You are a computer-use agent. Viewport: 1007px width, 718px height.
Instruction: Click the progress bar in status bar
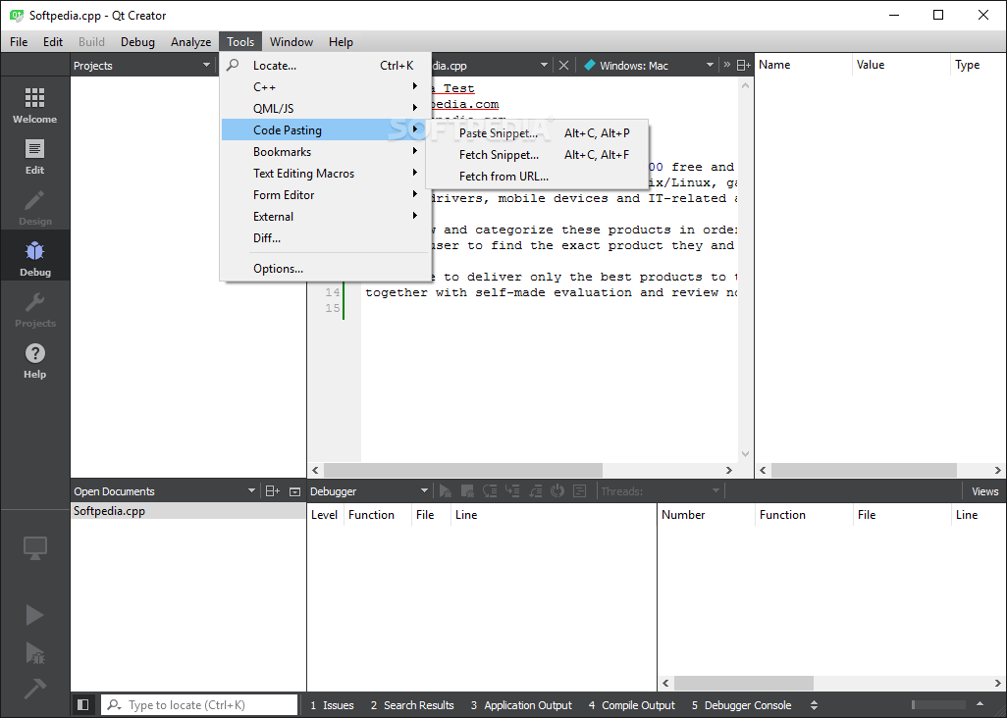point(938,704)
